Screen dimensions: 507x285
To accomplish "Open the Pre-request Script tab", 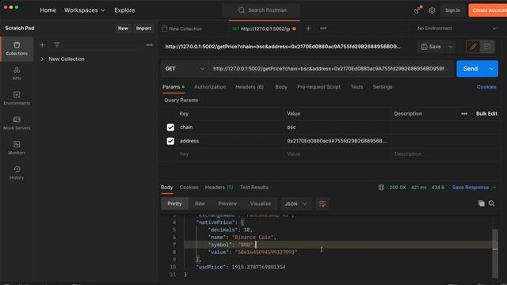I will [318, 87].
